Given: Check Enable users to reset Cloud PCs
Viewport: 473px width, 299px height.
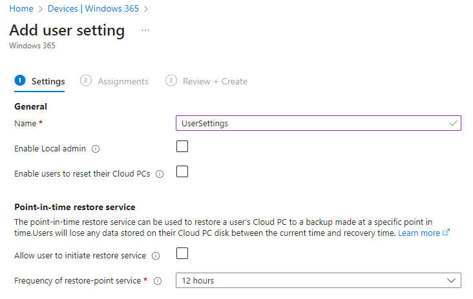Looking at the screenshot, I should click(182, 171).
